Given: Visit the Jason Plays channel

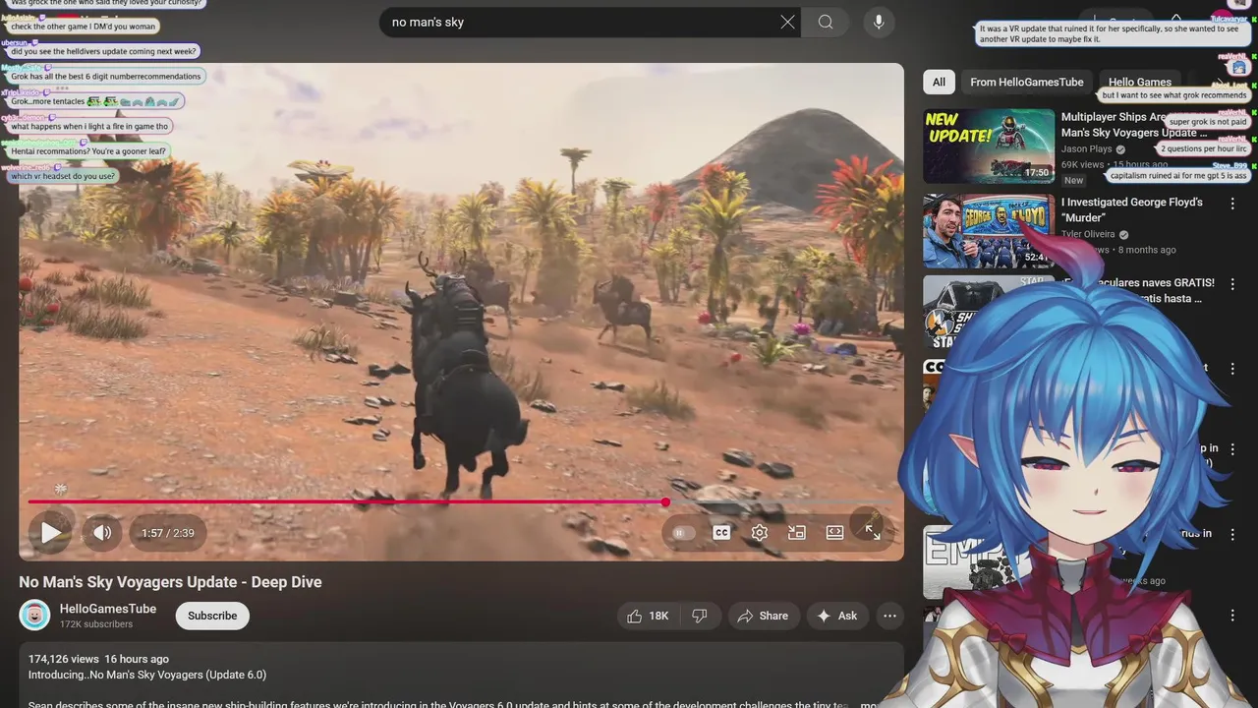Looking at the screenshot, I should point(1087,149).
